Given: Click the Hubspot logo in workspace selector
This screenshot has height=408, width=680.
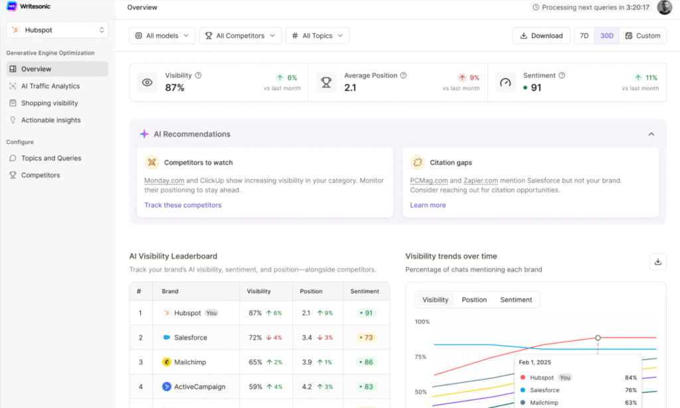Looking at the screenshot, I should [x=15, y=30].
